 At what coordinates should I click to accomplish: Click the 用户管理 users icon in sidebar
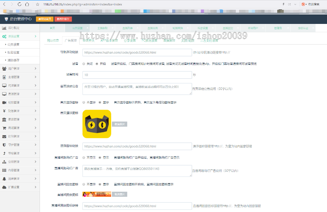tap(4, 68)
